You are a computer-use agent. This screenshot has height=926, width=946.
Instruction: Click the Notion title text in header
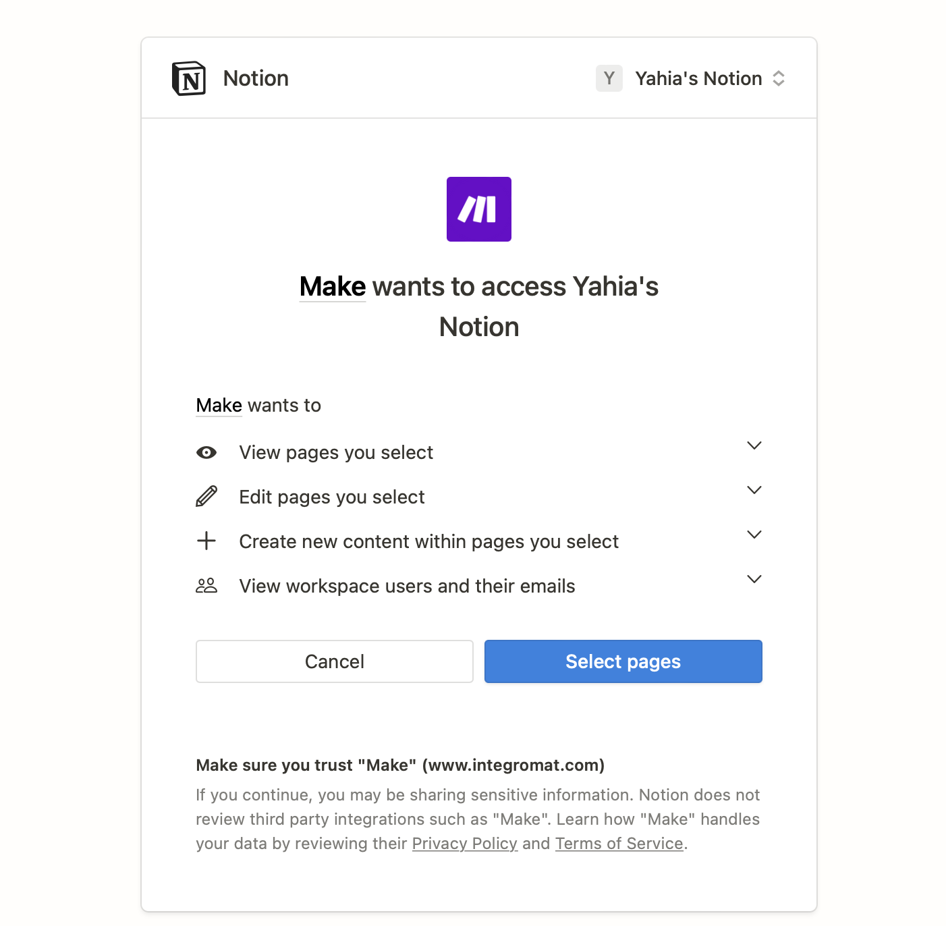pyautogui.click(x=256, y=78)
